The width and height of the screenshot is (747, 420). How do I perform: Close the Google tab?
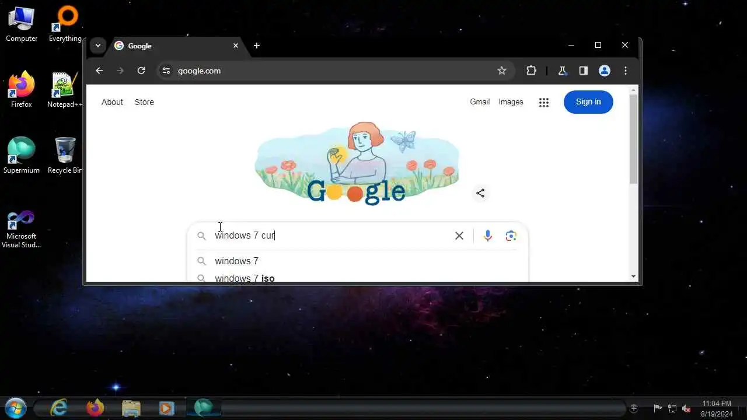(236, 45)
